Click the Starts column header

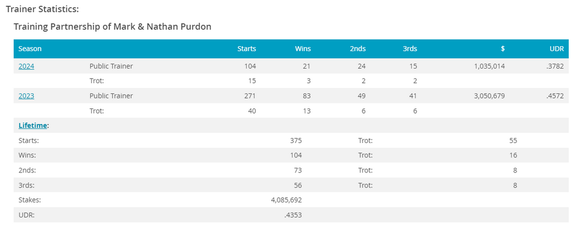click(x=247, y=49)
